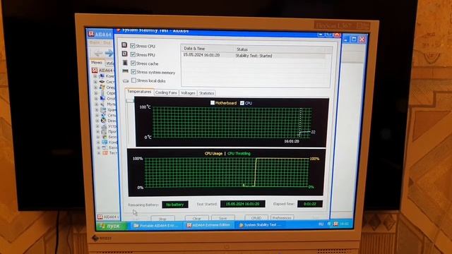Viewport: 452px width, 254px height.
Task: Click the system memory module icon
Action: click(x=125, y=71)
